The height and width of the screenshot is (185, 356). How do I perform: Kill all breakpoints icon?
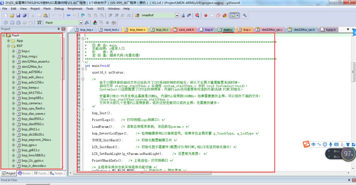point(224,15)
